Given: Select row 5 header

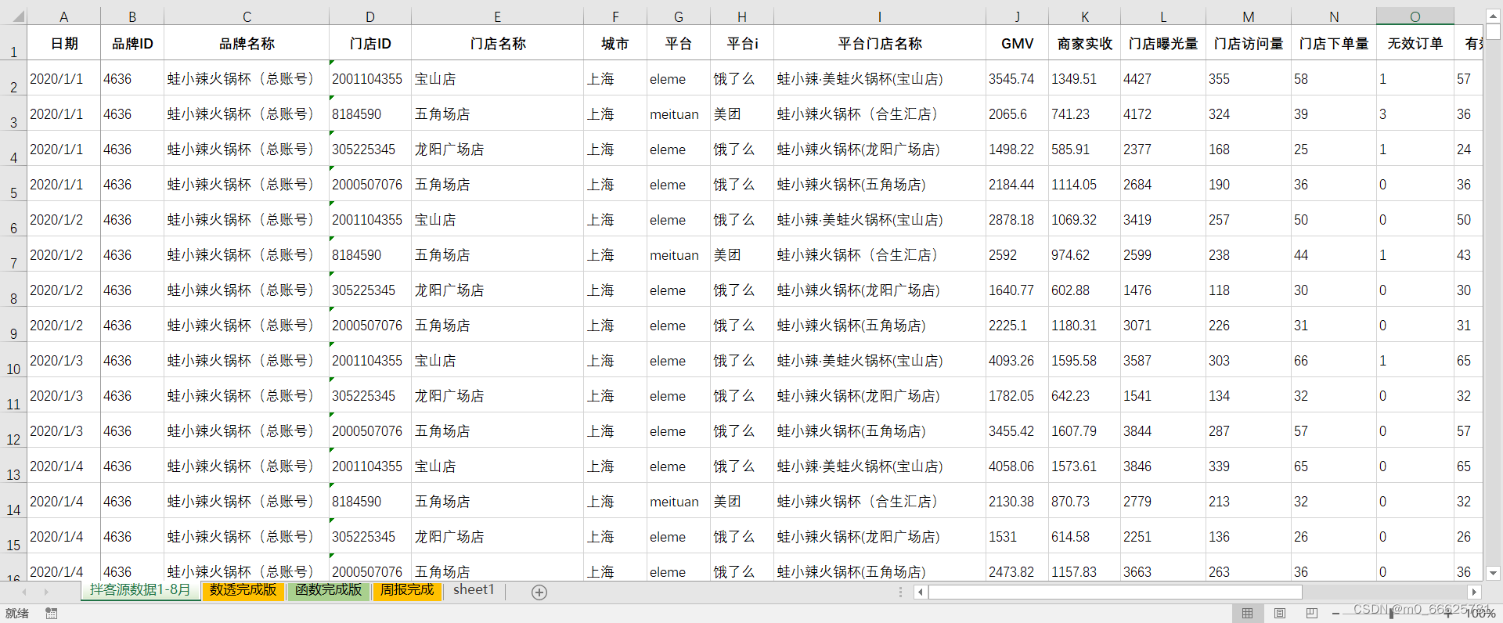Looking at the screenshot, I should click(13, 184).
